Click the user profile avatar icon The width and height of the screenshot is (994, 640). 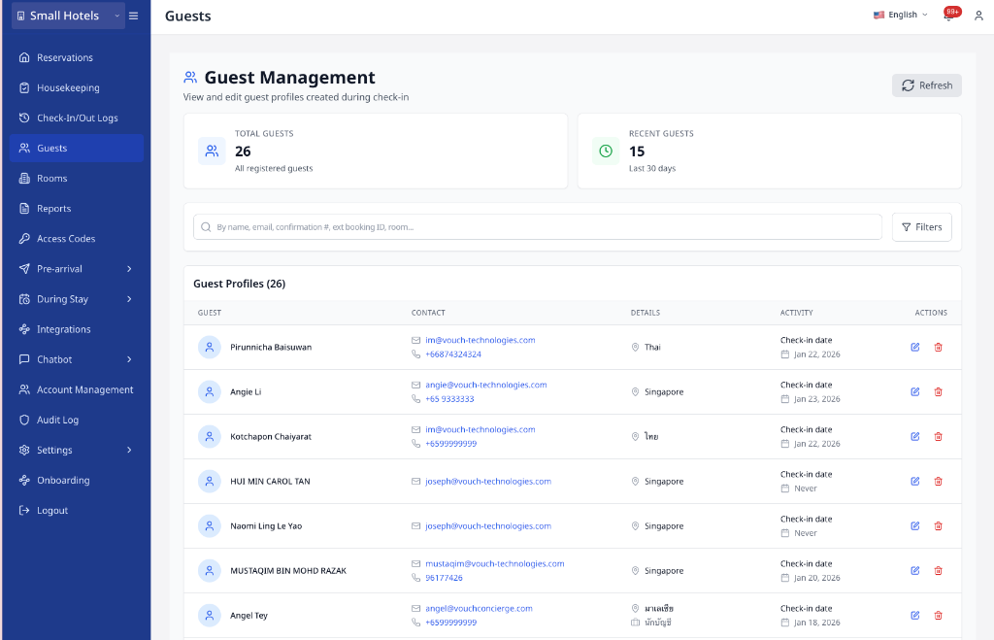[x=978, y=16]
